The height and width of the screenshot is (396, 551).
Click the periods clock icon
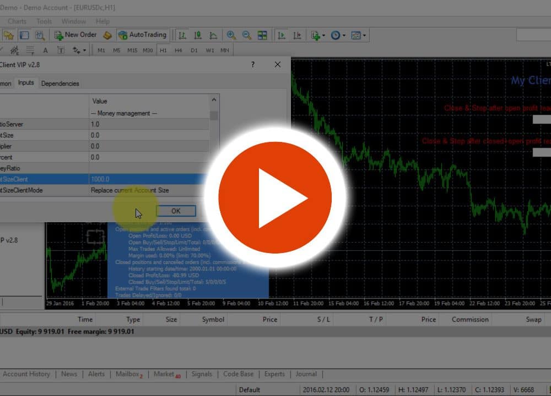(x=335, y=35)
